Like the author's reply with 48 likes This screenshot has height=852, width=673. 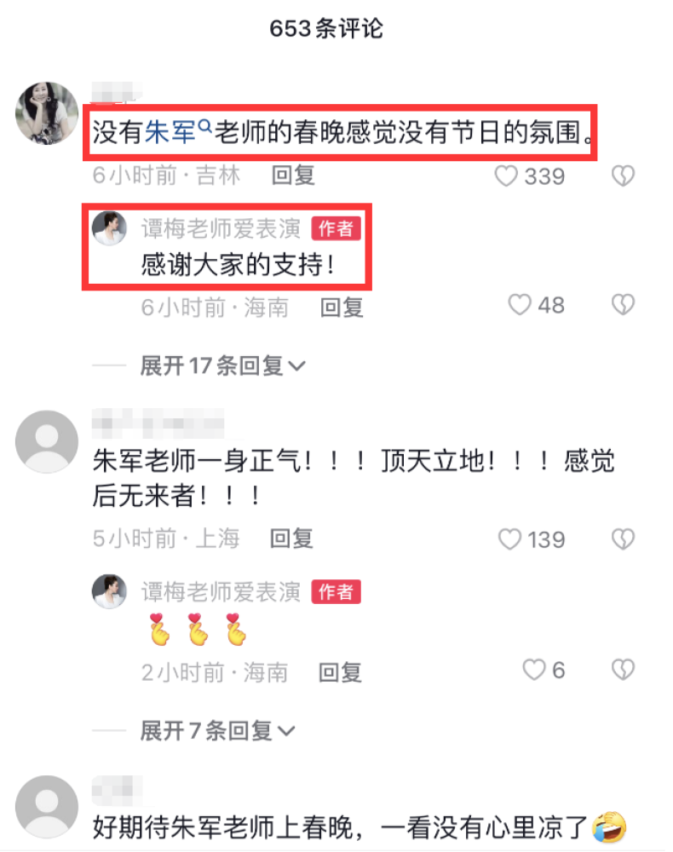click(520, 305)
